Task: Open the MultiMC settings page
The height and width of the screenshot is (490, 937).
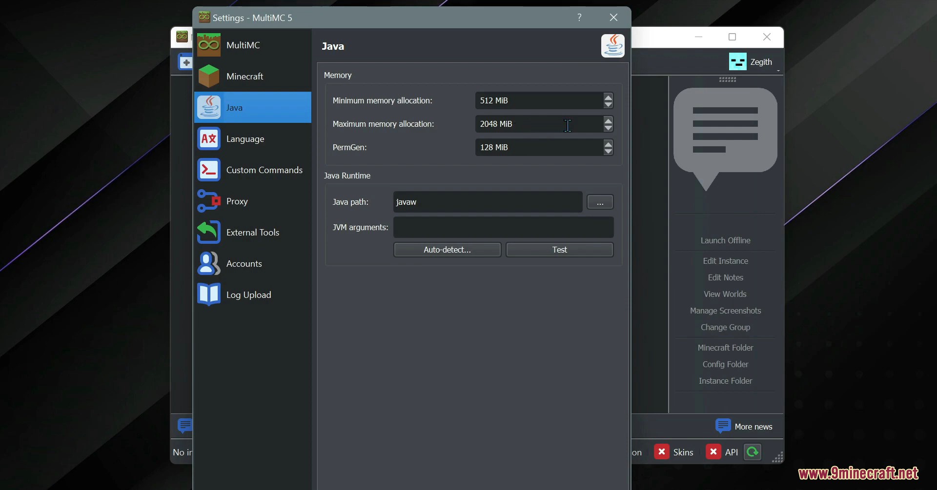Action: click(x=253, y=45)
